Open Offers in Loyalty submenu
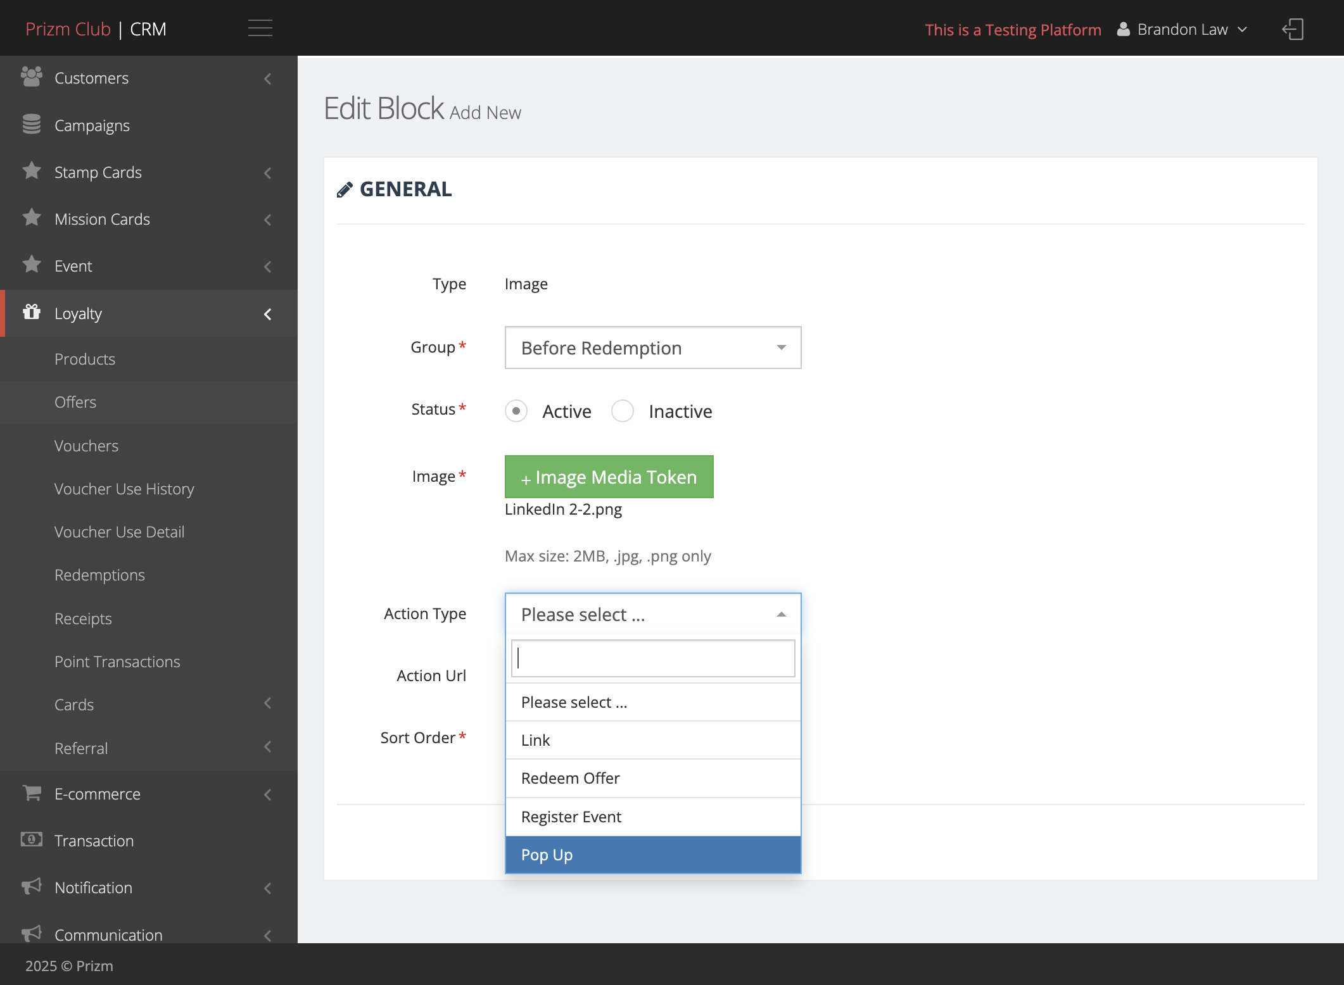This screenshot has height=985, width=1344. point(149,402)
